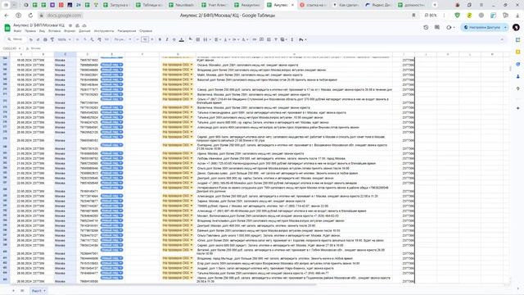The width and height of the screenshot is (524, 295).
Task: Create a filter with the funnel icon
Action: pyautogui.click(x=276, y=39)
